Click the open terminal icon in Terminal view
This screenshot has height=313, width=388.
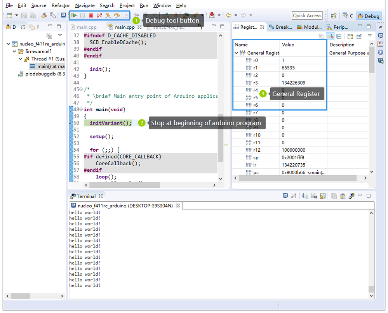(x=285, y=196)
